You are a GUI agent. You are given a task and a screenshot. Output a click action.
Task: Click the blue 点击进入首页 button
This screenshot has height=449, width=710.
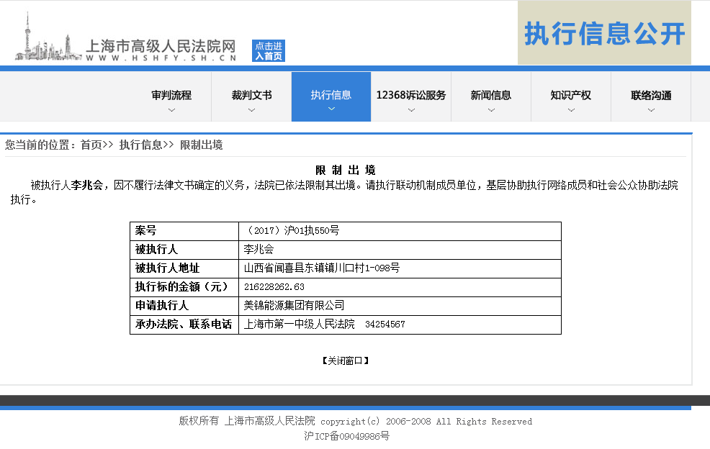pyautogui.click(x=269, y=50)
